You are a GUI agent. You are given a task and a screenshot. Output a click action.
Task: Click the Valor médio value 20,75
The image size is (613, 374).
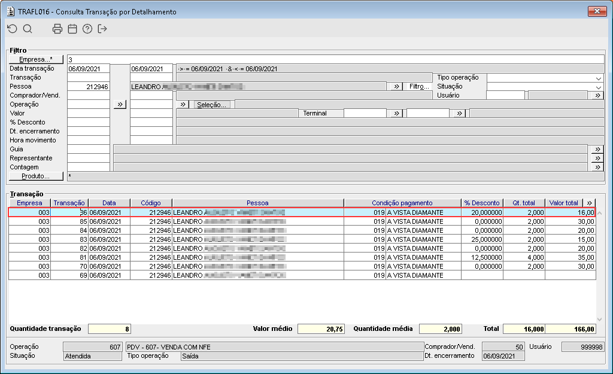(321, 329)
